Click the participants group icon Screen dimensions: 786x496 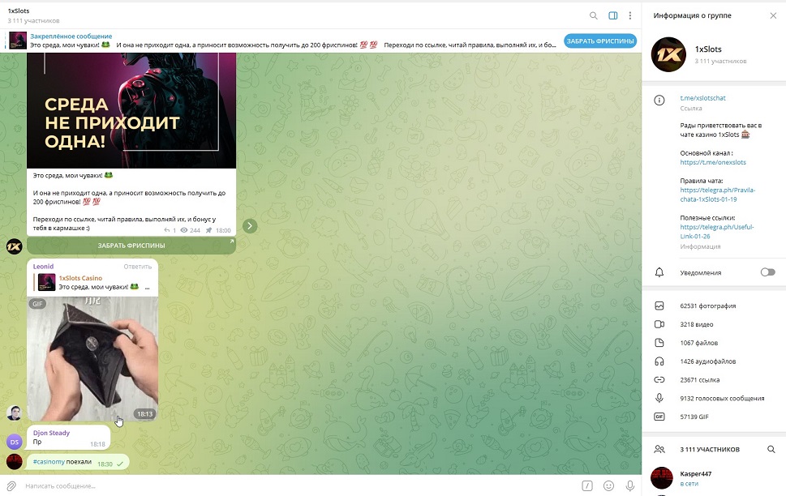coord(659,450)
